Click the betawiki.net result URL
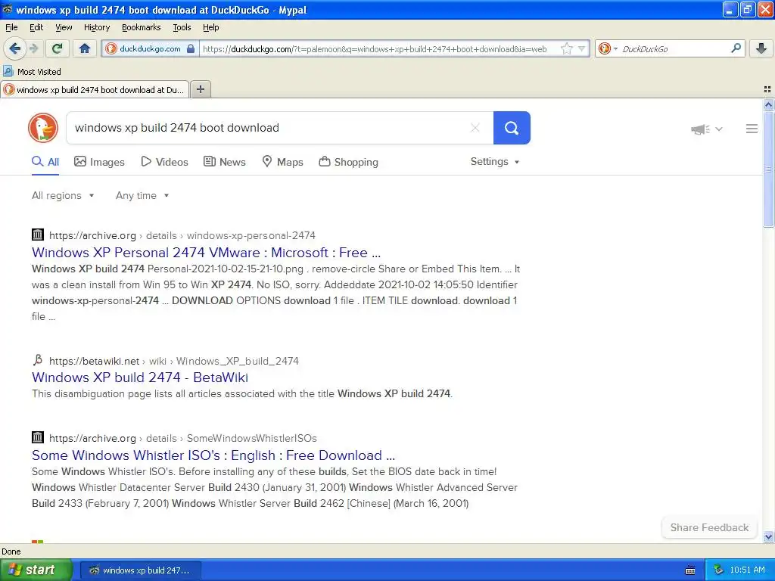The width and height of the screenshot is (775, 581). pos(174,361)
